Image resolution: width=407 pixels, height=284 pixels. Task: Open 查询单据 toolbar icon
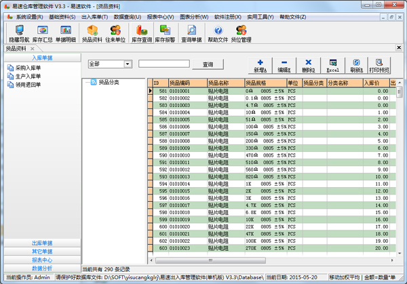(x=191, y=33)
